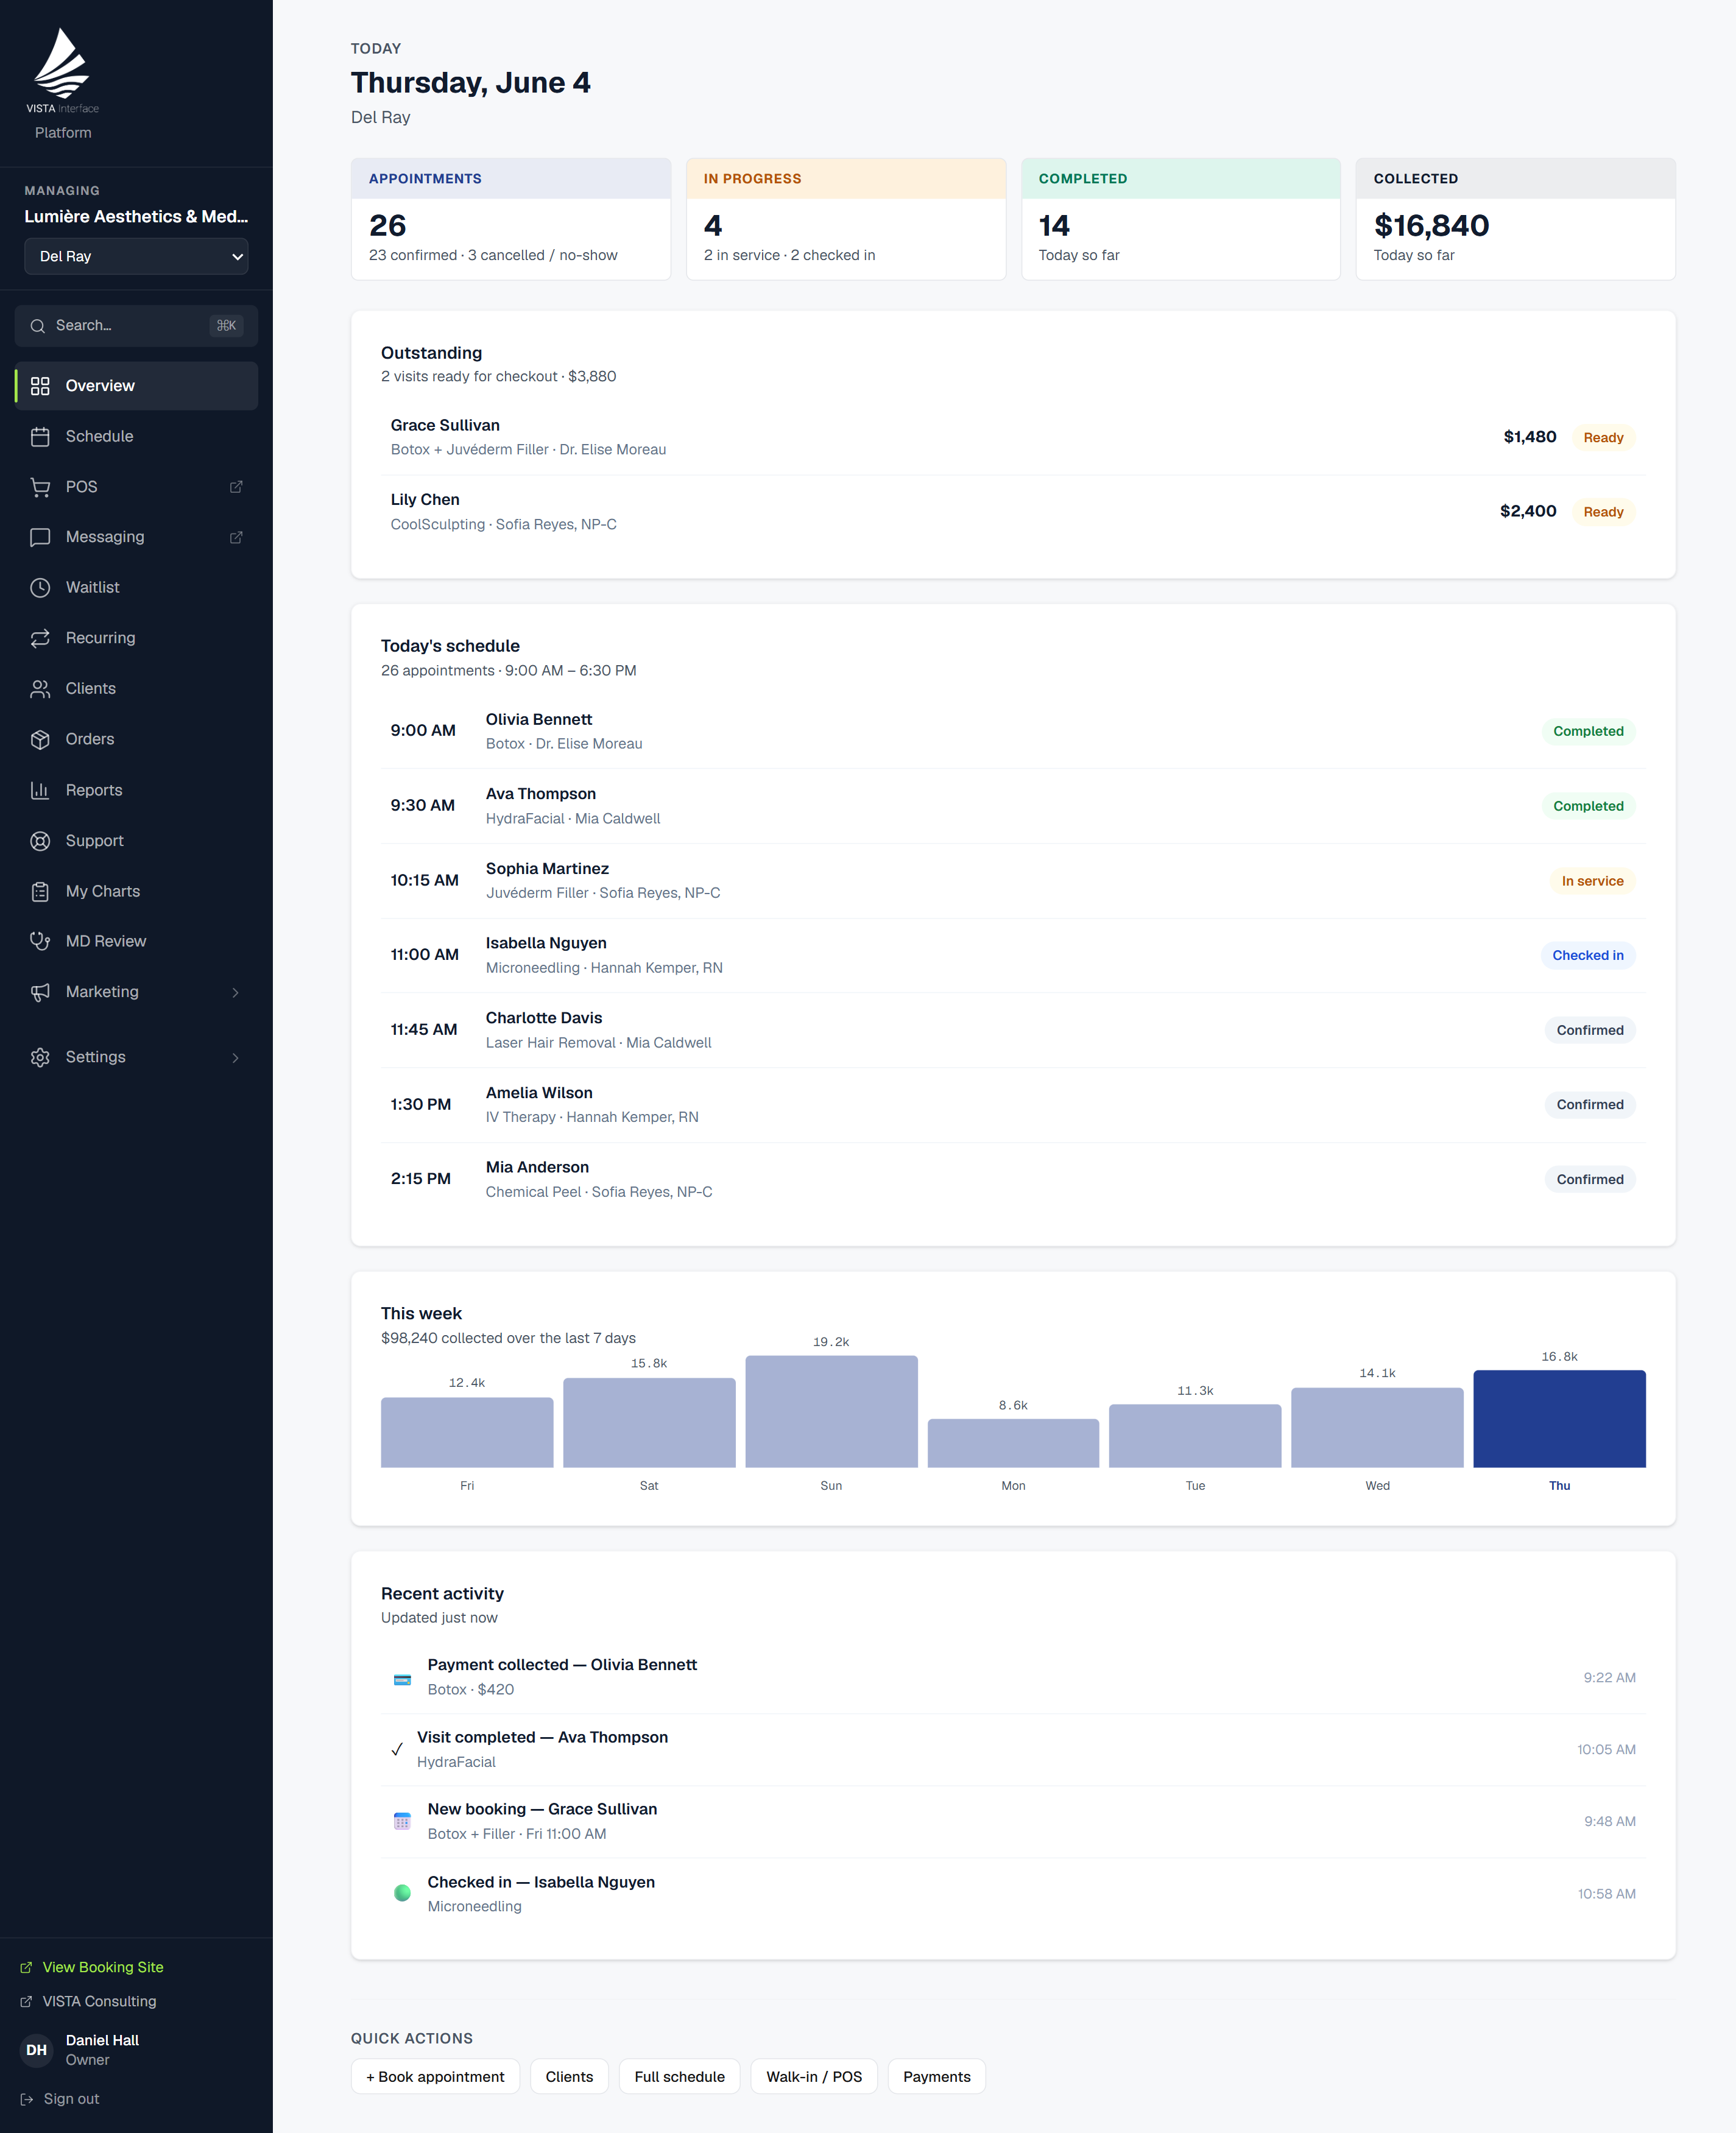Click the POS shopping cart icon
Screen dimensions: 1736x2133
(x=40, y=487)
